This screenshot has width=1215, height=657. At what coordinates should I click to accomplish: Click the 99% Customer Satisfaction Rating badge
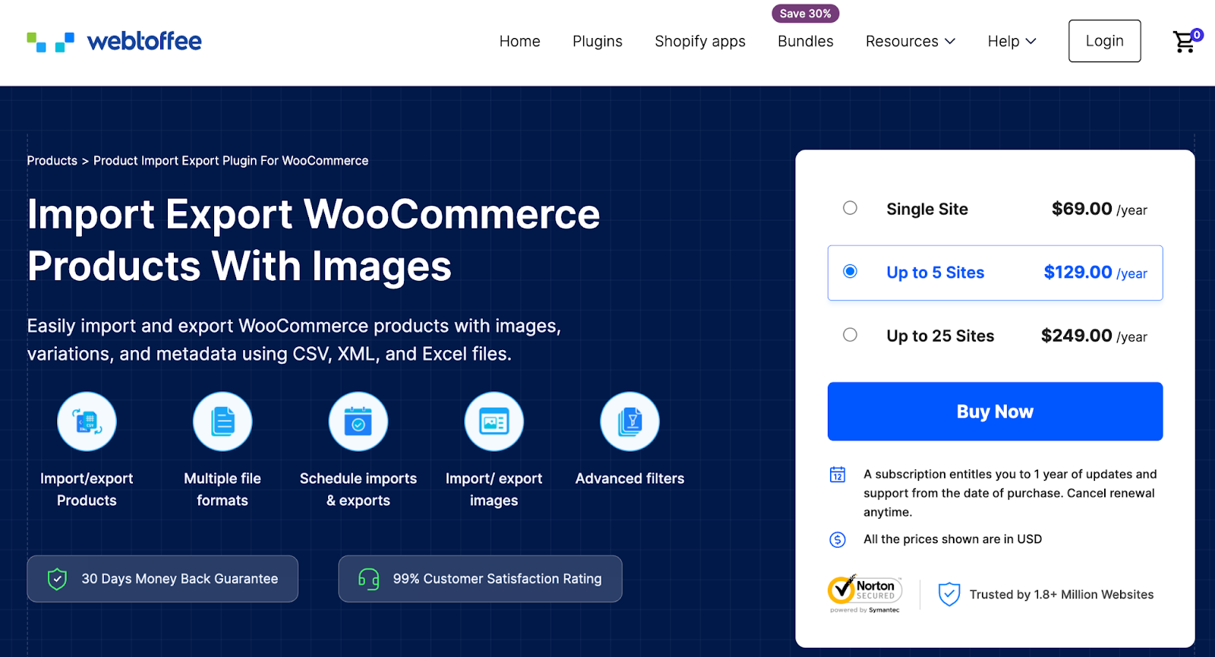(x=480, y=579)
